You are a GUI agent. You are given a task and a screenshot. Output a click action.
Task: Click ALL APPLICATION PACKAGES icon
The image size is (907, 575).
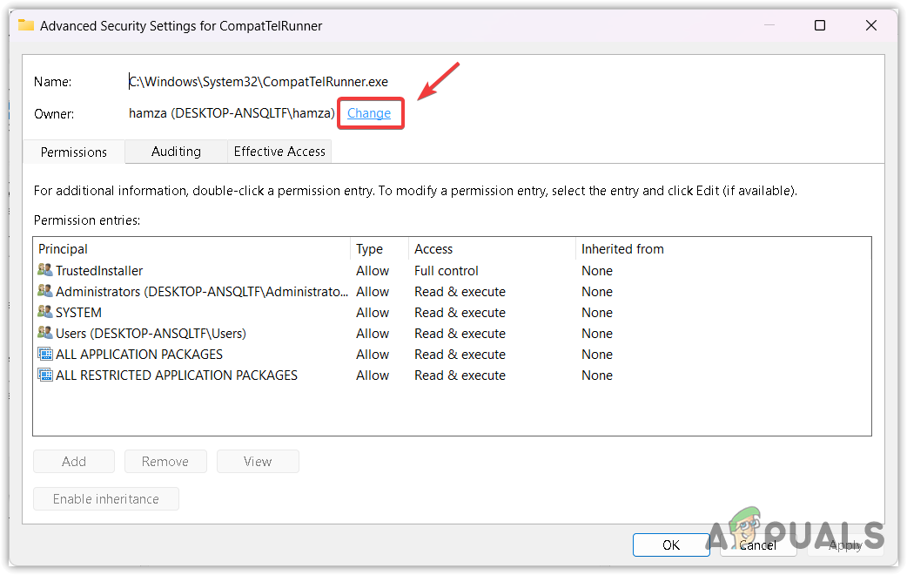click(x=45, y=355)
